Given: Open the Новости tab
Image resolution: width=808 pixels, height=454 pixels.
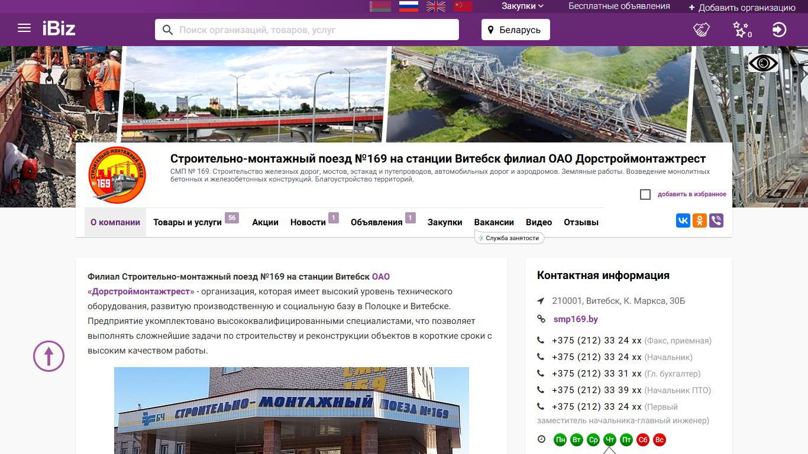Looking at the screenshot, I should click(x=308, y=222).
